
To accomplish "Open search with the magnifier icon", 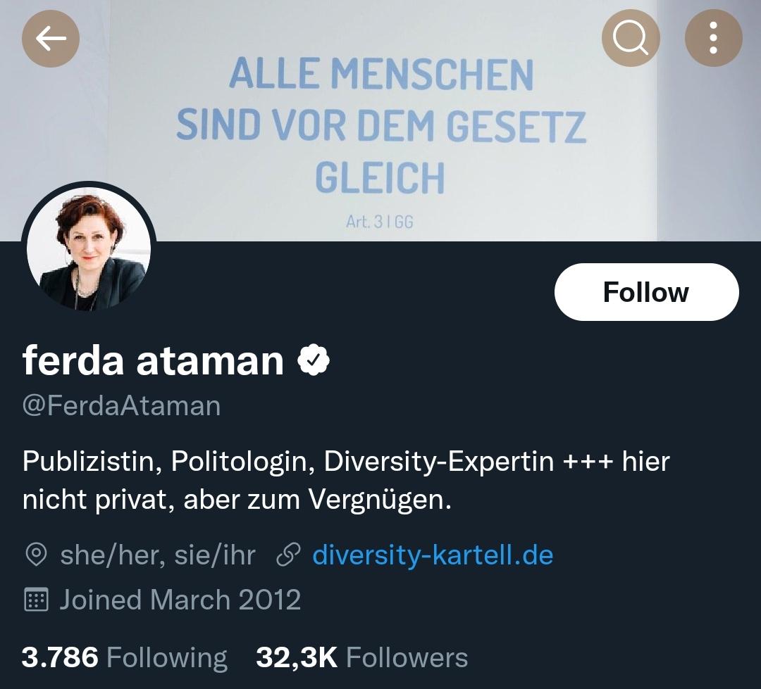I will point(631,38).
